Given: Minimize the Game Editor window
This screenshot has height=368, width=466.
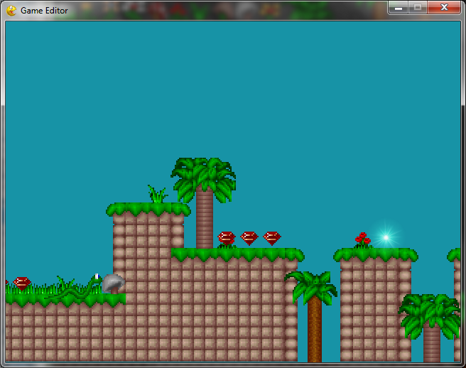Looking at the screenshot, I should 399,7.
